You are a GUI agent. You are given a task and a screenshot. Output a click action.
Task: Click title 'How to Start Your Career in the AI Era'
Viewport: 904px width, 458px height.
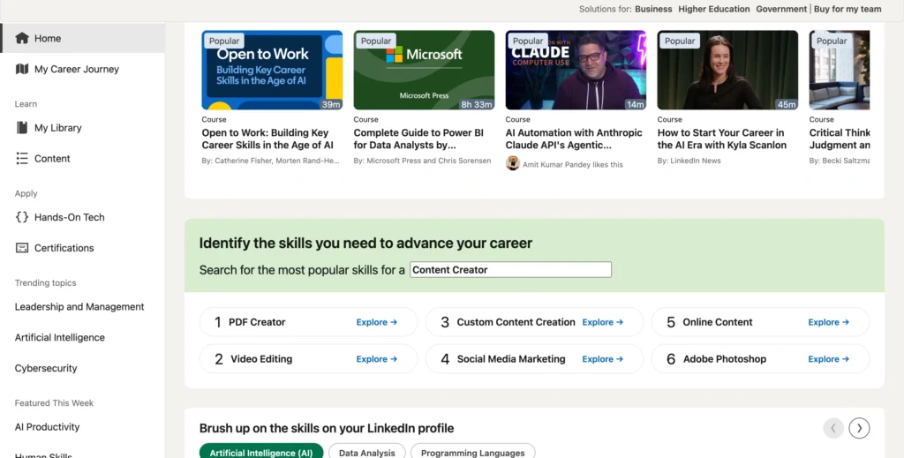(x=722, y=139)
